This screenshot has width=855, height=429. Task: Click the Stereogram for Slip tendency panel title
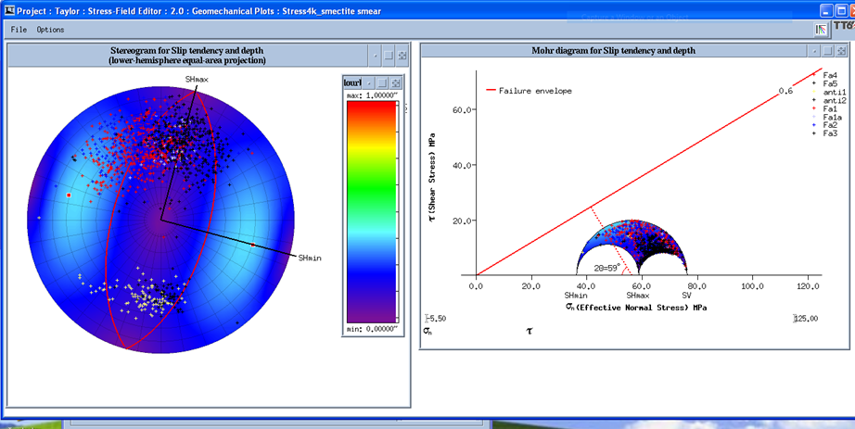[x=187, y=56]
